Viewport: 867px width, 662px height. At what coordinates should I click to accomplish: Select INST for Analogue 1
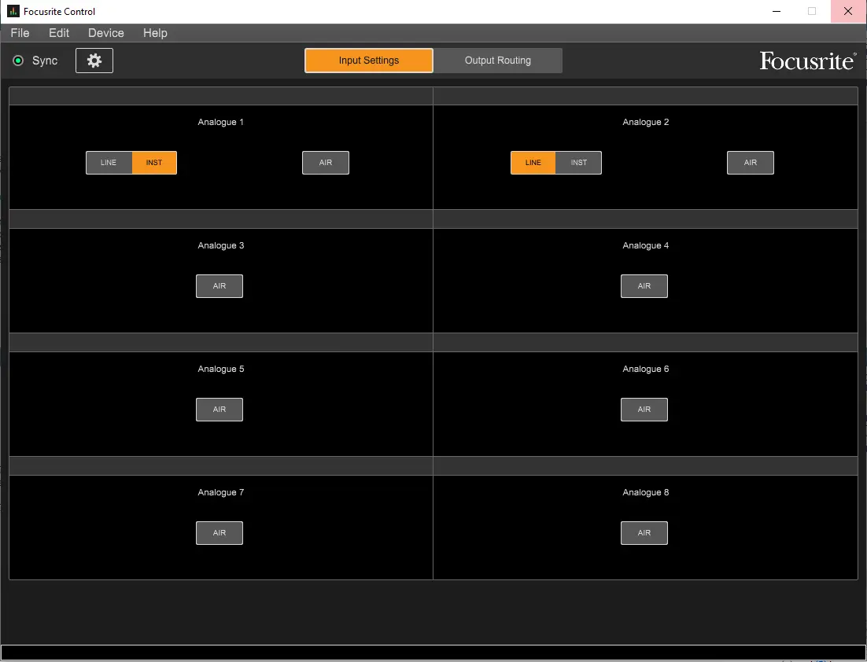[154, 163]
